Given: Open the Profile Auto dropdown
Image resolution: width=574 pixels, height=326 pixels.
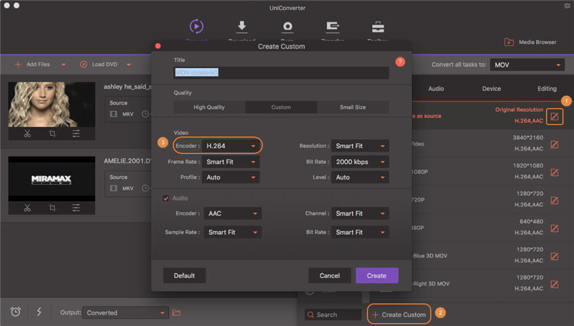Looking at the screenshot, I should click(231, 178).
